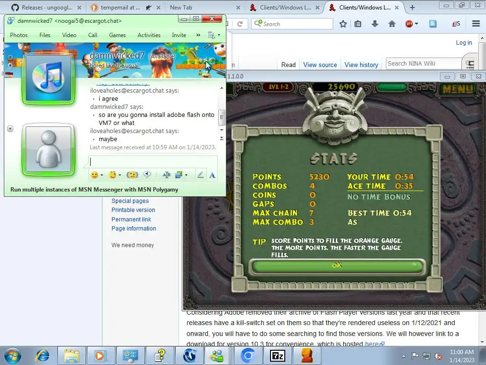Click the green OK button in Stats
486x365 pixels.
[x=337, y=266]
